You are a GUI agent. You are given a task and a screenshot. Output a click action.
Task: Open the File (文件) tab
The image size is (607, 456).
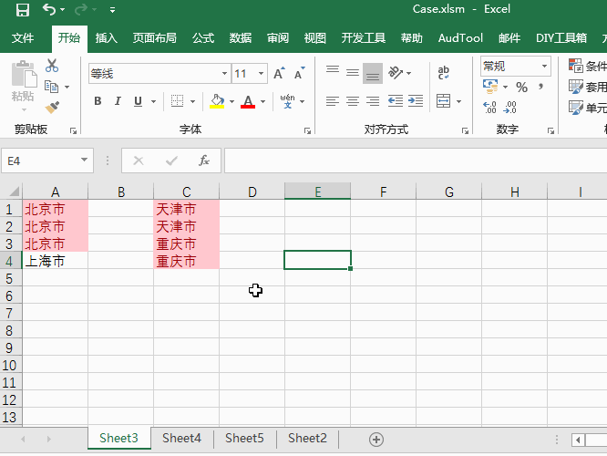click(23, 38)
